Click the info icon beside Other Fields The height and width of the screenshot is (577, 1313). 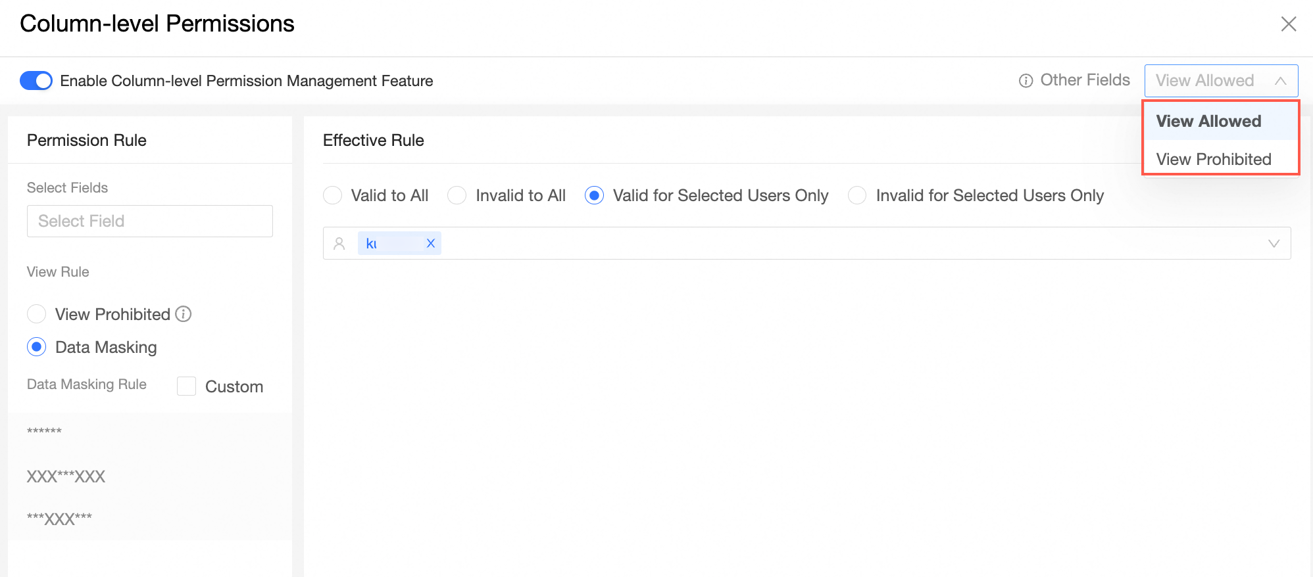click(1026, 81)
